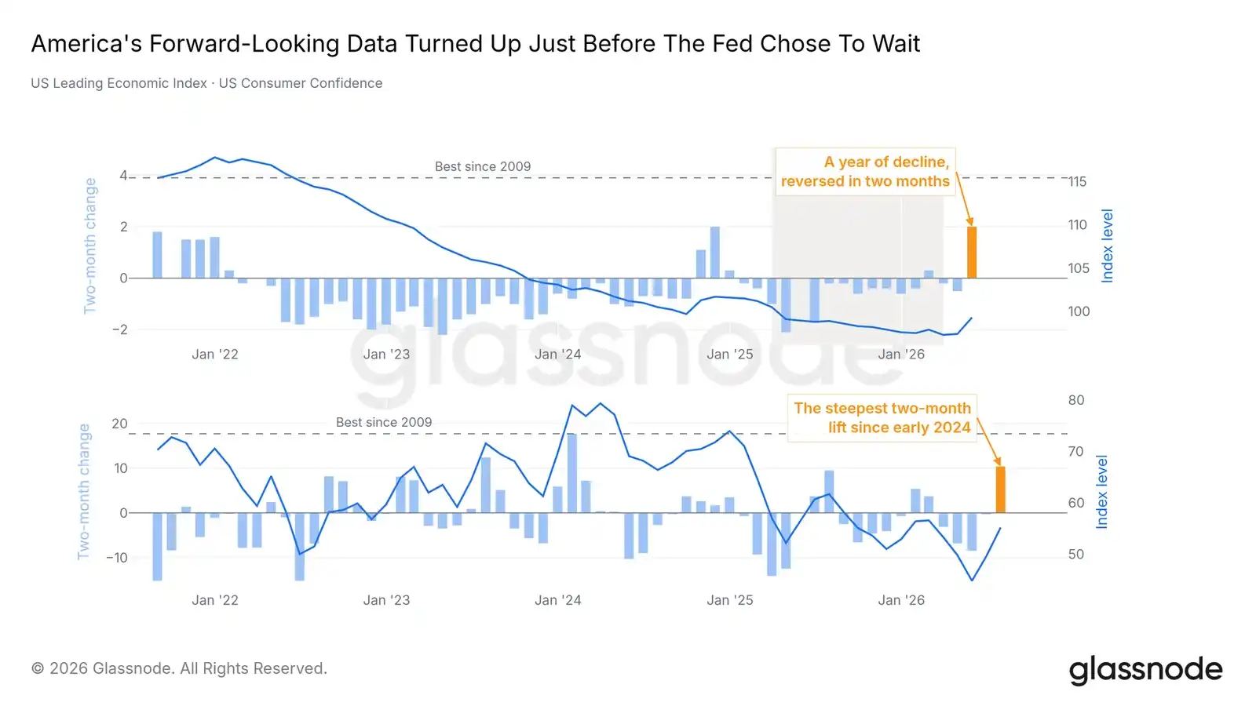Click the 'Jan '24' label under the bottom chart
The height and width of the screenshot is (706, 1256).
click(x=557, y=600)
